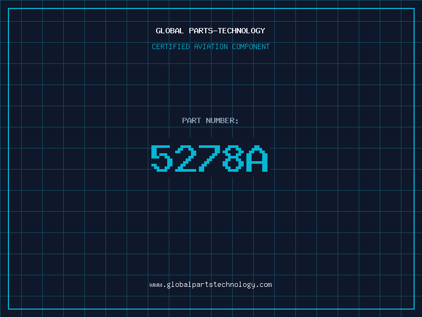The width and height of the screenshot is (422, 317).
Task: Open the www.globalpartstechnology.com link
Action: pos(210,285)
